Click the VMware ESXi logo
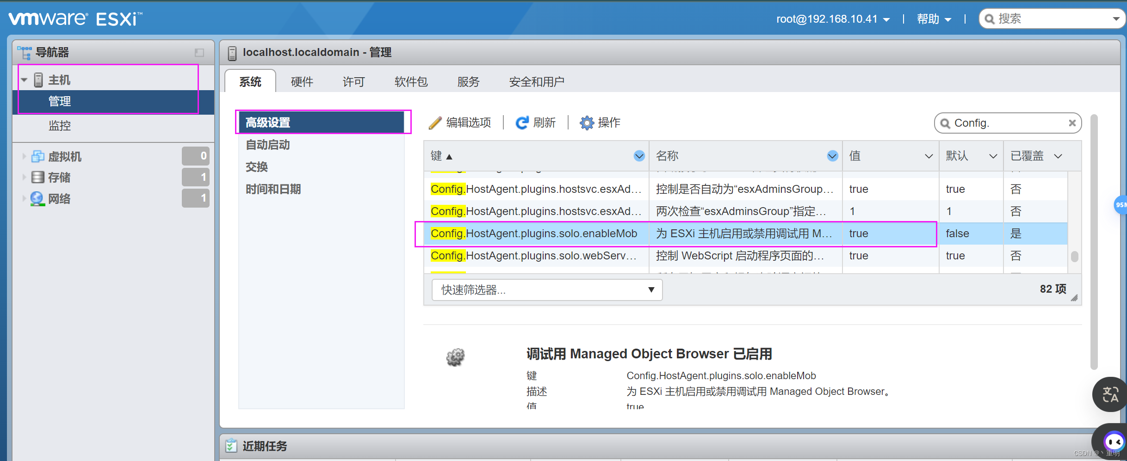 [x=75, y=19]
